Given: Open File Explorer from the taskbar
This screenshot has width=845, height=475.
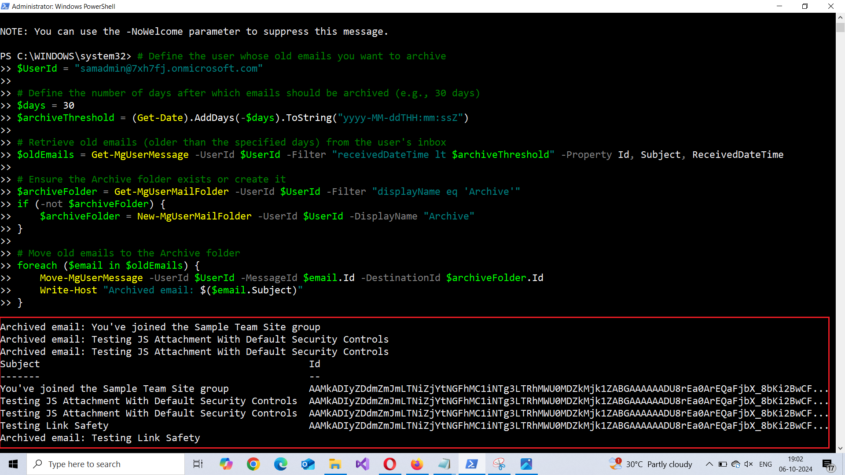Looking at the screenshot, I should click(x=335, y=464).
